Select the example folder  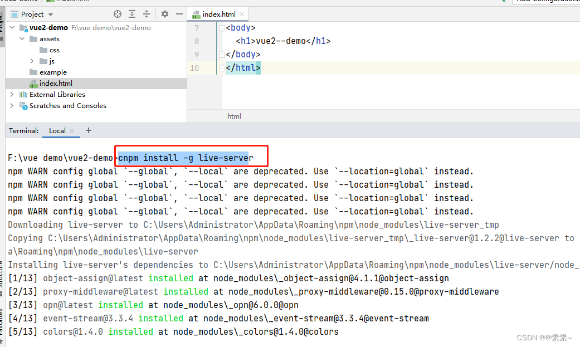(53, 72)
